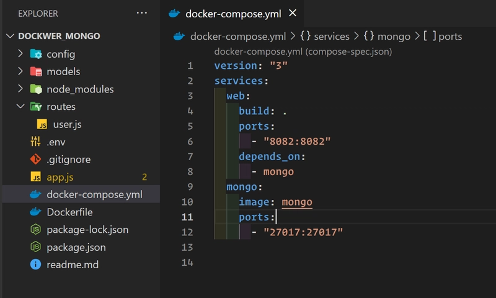Open readme.md
Screen dimensions: 496x298
click(73, 264)
